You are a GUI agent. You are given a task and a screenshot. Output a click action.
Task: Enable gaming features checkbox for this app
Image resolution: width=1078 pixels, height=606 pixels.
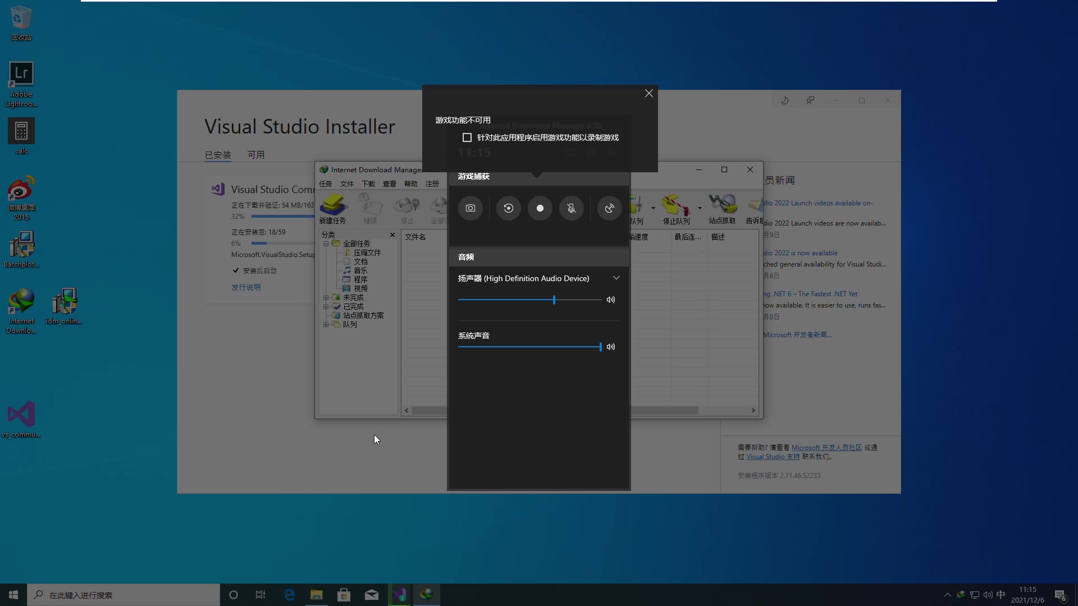pos(467,137)
